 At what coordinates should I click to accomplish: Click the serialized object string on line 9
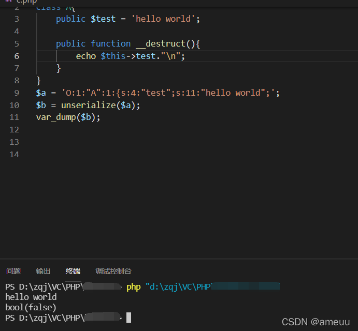tap(168, 93)
